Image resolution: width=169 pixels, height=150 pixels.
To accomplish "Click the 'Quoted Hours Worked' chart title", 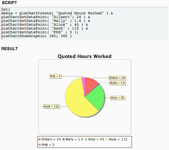I will pos(85,56).
